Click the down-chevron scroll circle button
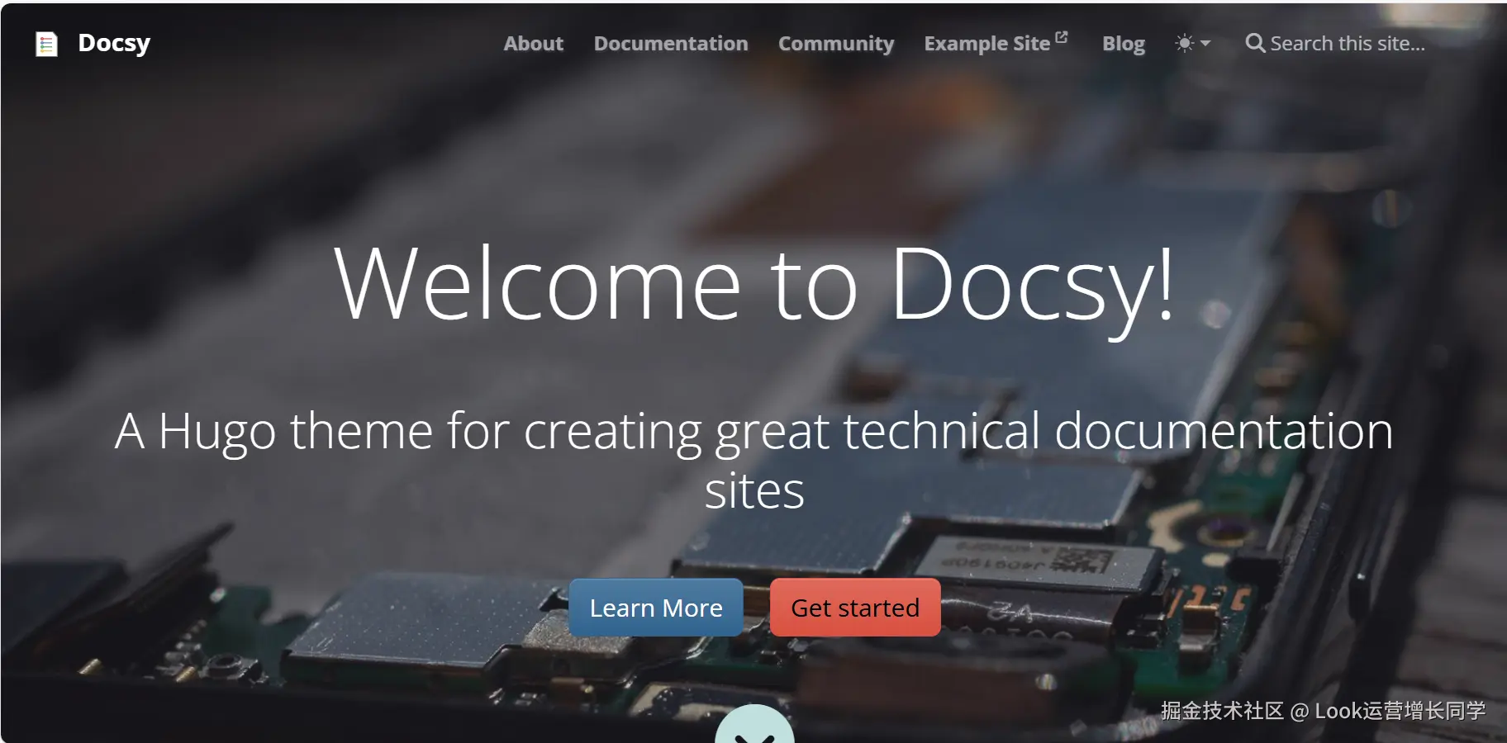 (754, 725)
